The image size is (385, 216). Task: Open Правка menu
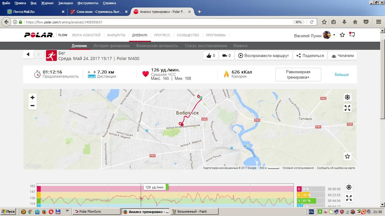click(20, 3)
